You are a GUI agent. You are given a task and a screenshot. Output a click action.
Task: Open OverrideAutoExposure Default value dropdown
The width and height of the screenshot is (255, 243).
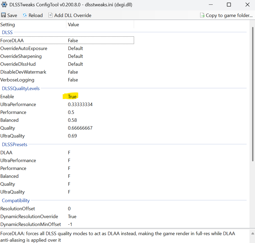[75, 48]
